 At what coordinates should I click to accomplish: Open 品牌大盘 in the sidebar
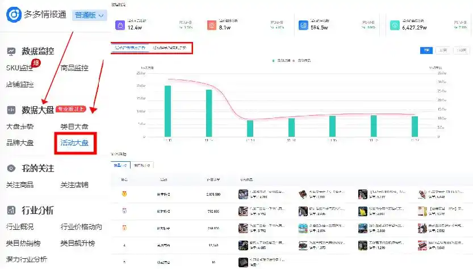[x=20, y=143]
